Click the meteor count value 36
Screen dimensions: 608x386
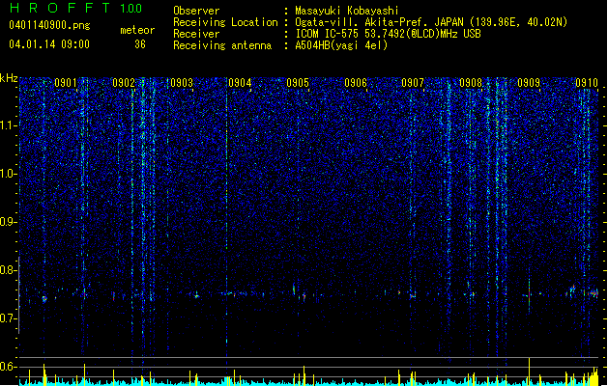click(x=140, y=44)
